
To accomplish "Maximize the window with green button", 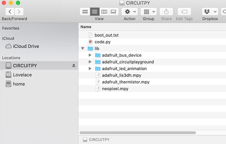I will pyautogui.click(x=18, y=3).
